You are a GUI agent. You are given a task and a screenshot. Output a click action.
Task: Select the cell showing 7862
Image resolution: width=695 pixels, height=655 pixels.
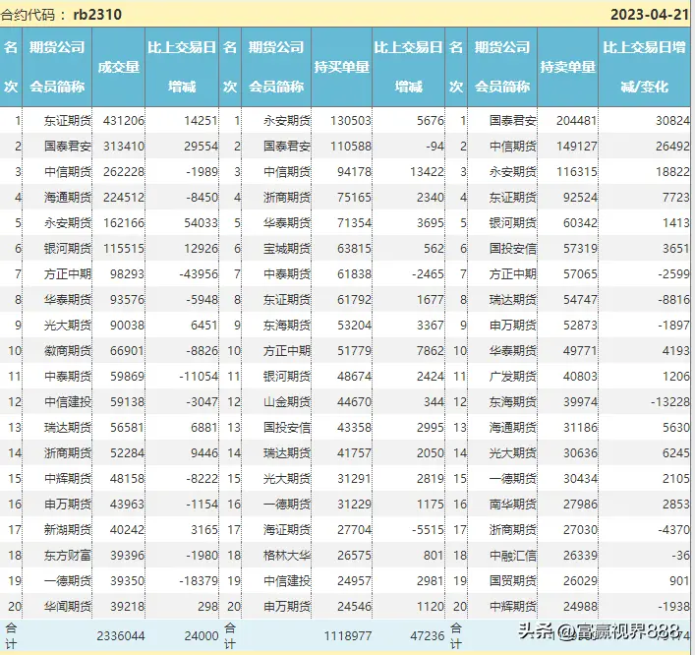coord(430,351)
